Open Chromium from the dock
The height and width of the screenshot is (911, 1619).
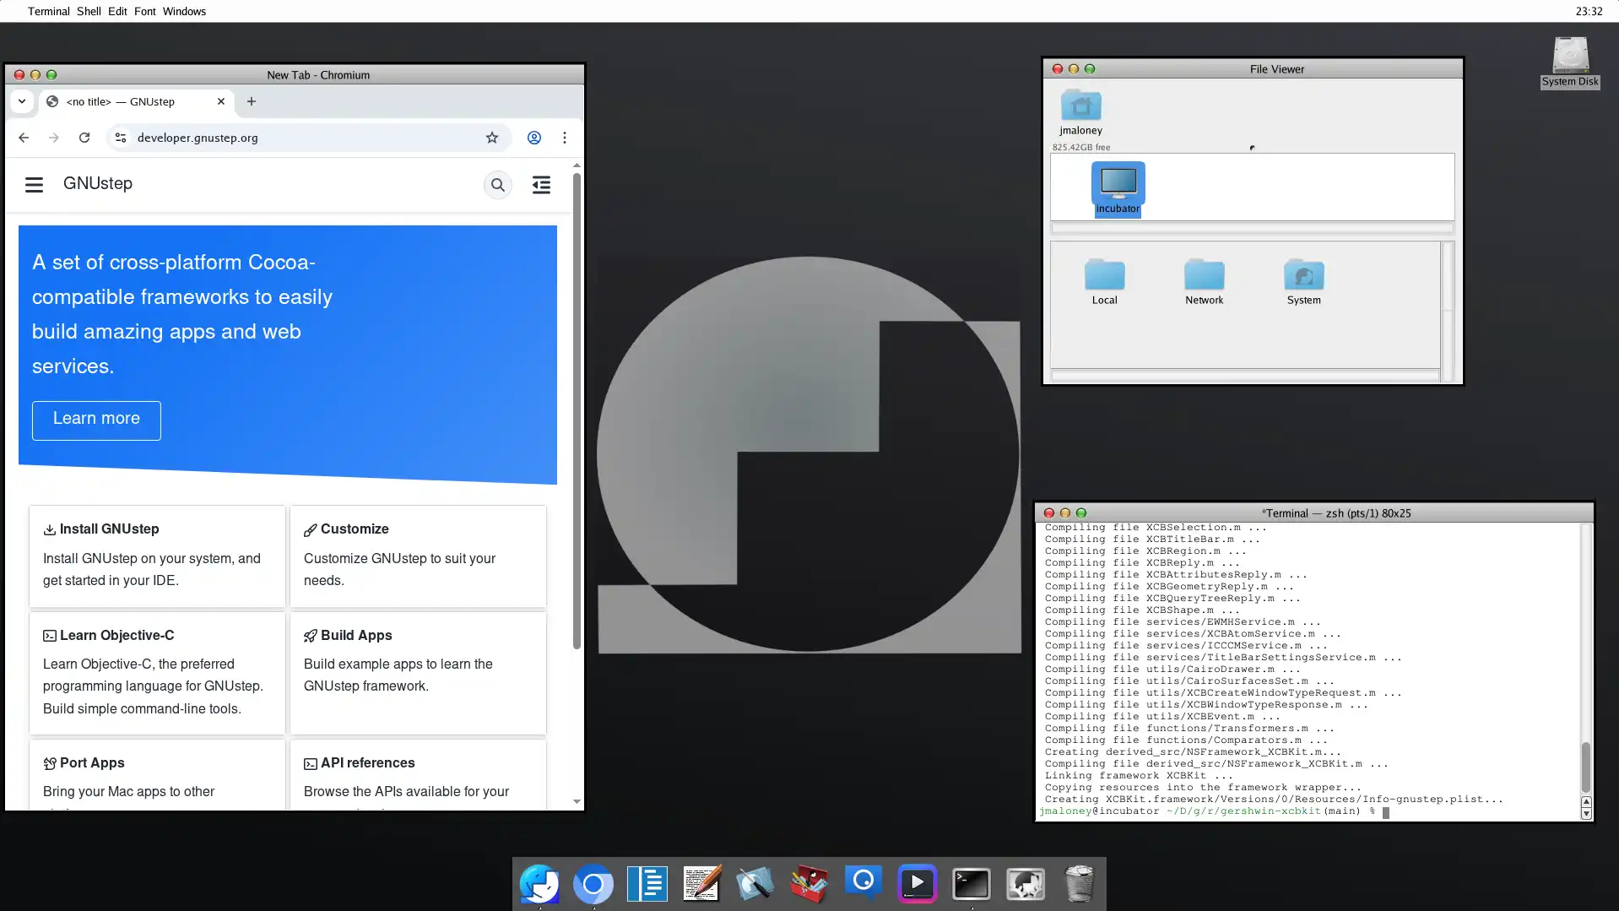tap(593, 884)
